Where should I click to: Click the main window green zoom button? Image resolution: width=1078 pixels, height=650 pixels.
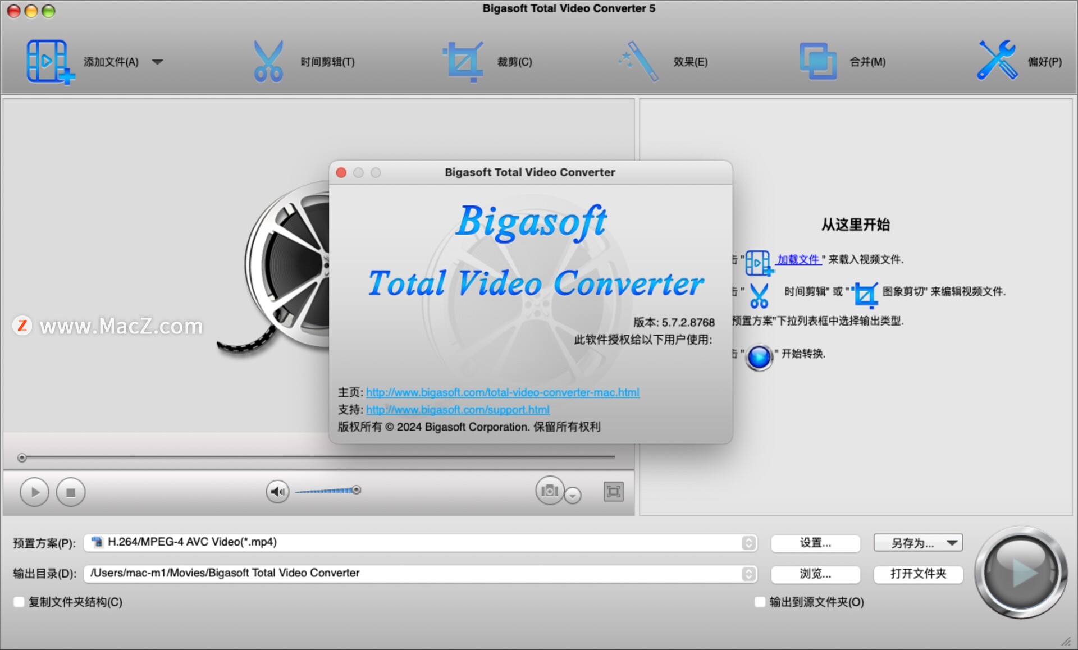pyautogui.click(x=49, y=11)
